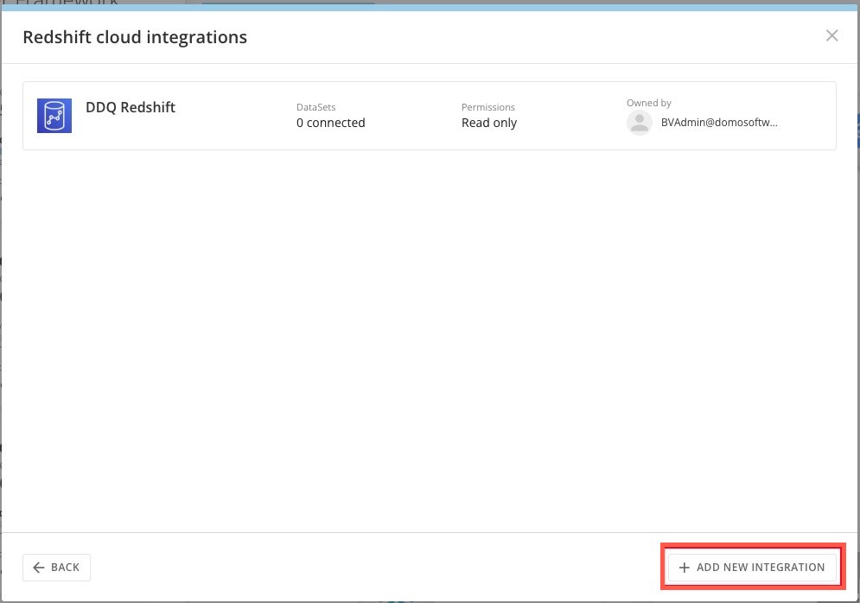Image resolution: width=860 pixels, height=603 pixels.
Task: Click the person silhouette under Owned by
Action: point(640,123)
